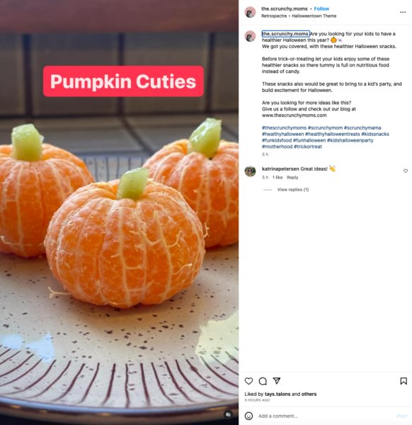The width and height of the screenshot is (412, 425).
Task: Expand View replies (1)
Action: (293, 189)
